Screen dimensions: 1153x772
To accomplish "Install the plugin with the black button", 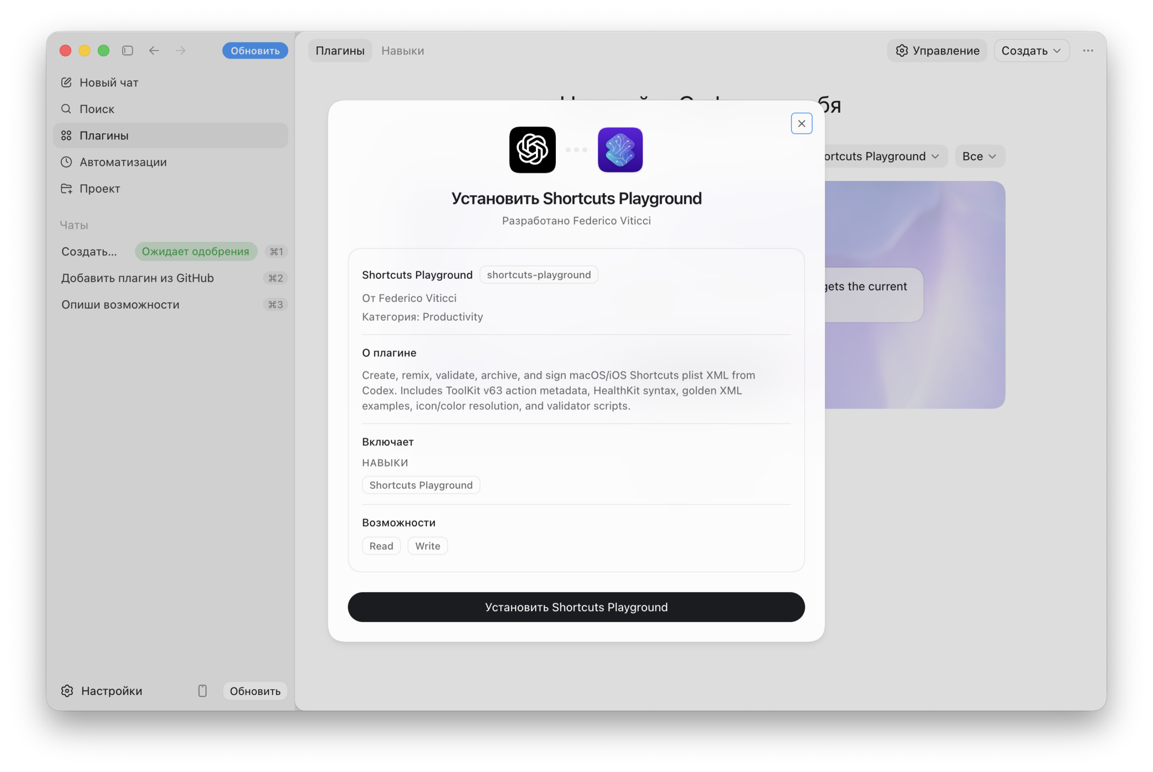I will (x=576, y=607).
